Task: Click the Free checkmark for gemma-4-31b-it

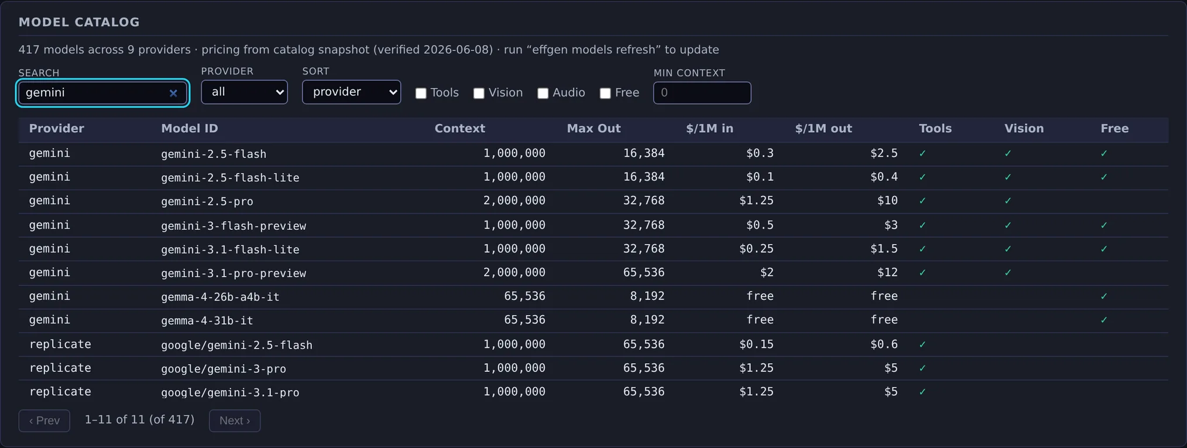Action: click(x=1104, y=320)
